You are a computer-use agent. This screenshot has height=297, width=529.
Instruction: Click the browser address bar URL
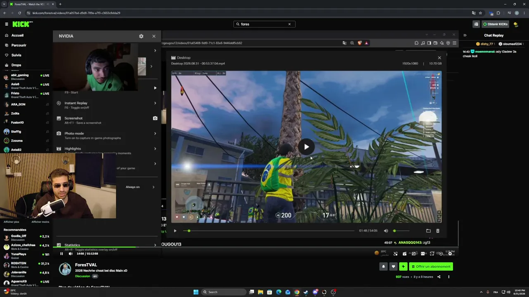[76, 13]
